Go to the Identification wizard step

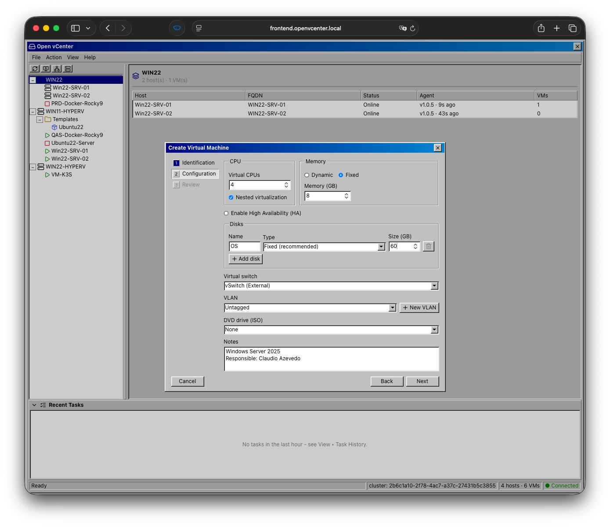pyautogui.click(x=195, y=163)
